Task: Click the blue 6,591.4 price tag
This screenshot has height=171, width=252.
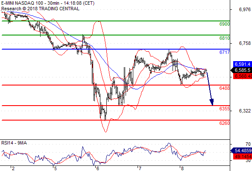Action: (x=243, y=64)
